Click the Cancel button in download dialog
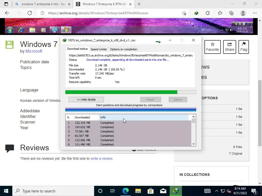This screenshot has height=196, width=262. tap(178, 100)
